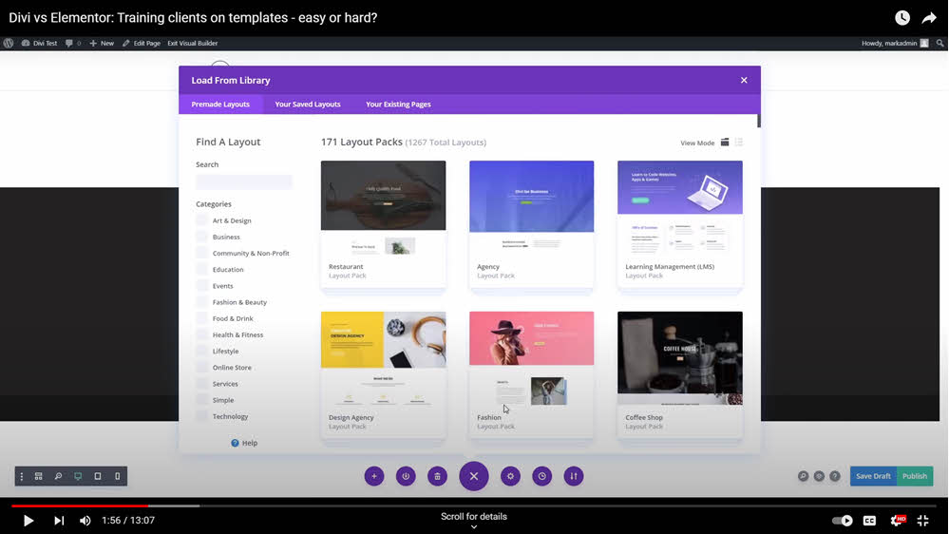Click the Divi search icon near Save Draft
The width and height of the screenshot is (949, 534).
(x=803, y=476)
